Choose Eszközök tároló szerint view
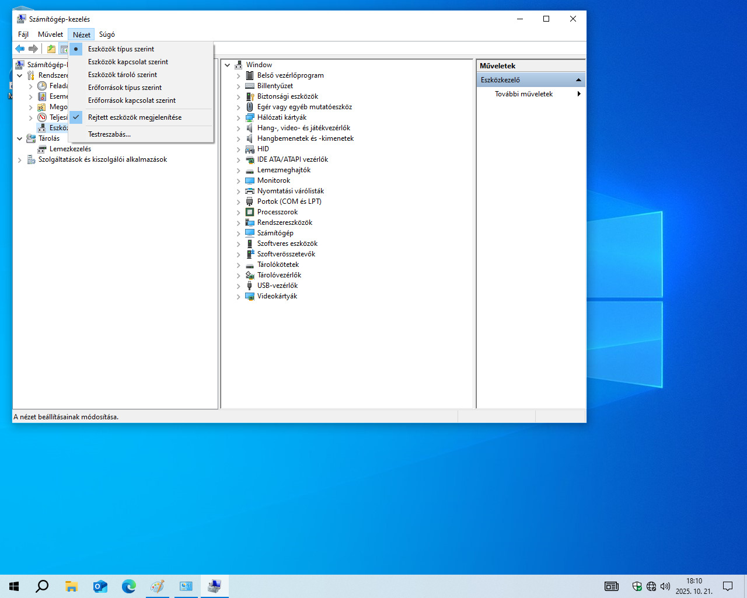Image resolution: width=747 pixels, height=598 pixels. [x=141, y=75]
